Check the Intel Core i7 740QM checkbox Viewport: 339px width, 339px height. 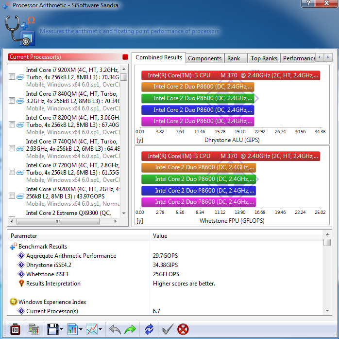click(x=12, y=148)
